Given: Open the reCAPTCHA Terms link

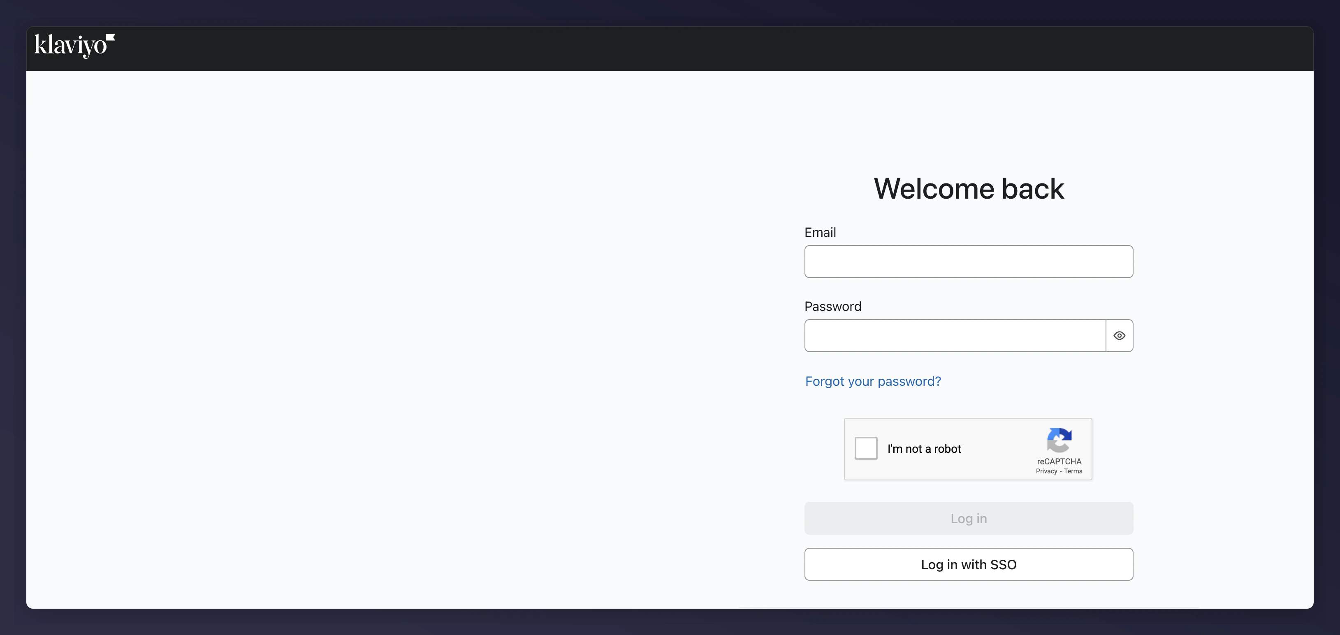Looking at the screenshot, I should click(1073, 471).
